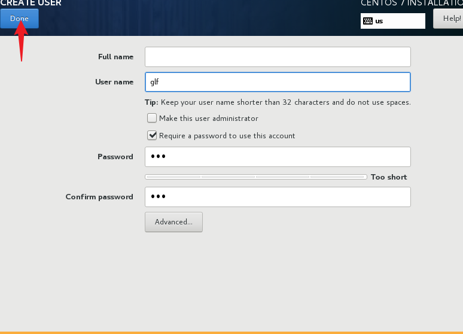Focus the Full name input field
The width and height of the screenshot is (463, 334).
point(278,57)
